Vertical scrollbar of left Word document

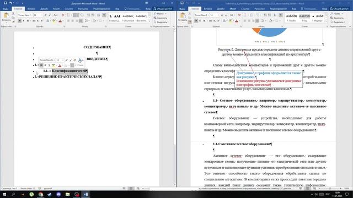pos(175,108)
